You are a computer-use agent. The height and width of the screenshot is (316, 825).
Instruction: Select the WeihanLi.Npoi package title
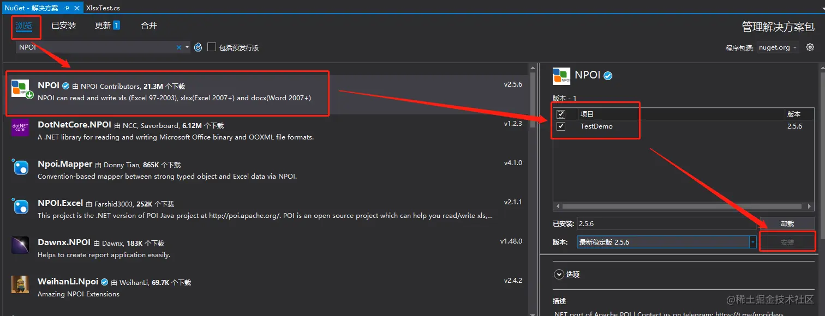[68, 282]
